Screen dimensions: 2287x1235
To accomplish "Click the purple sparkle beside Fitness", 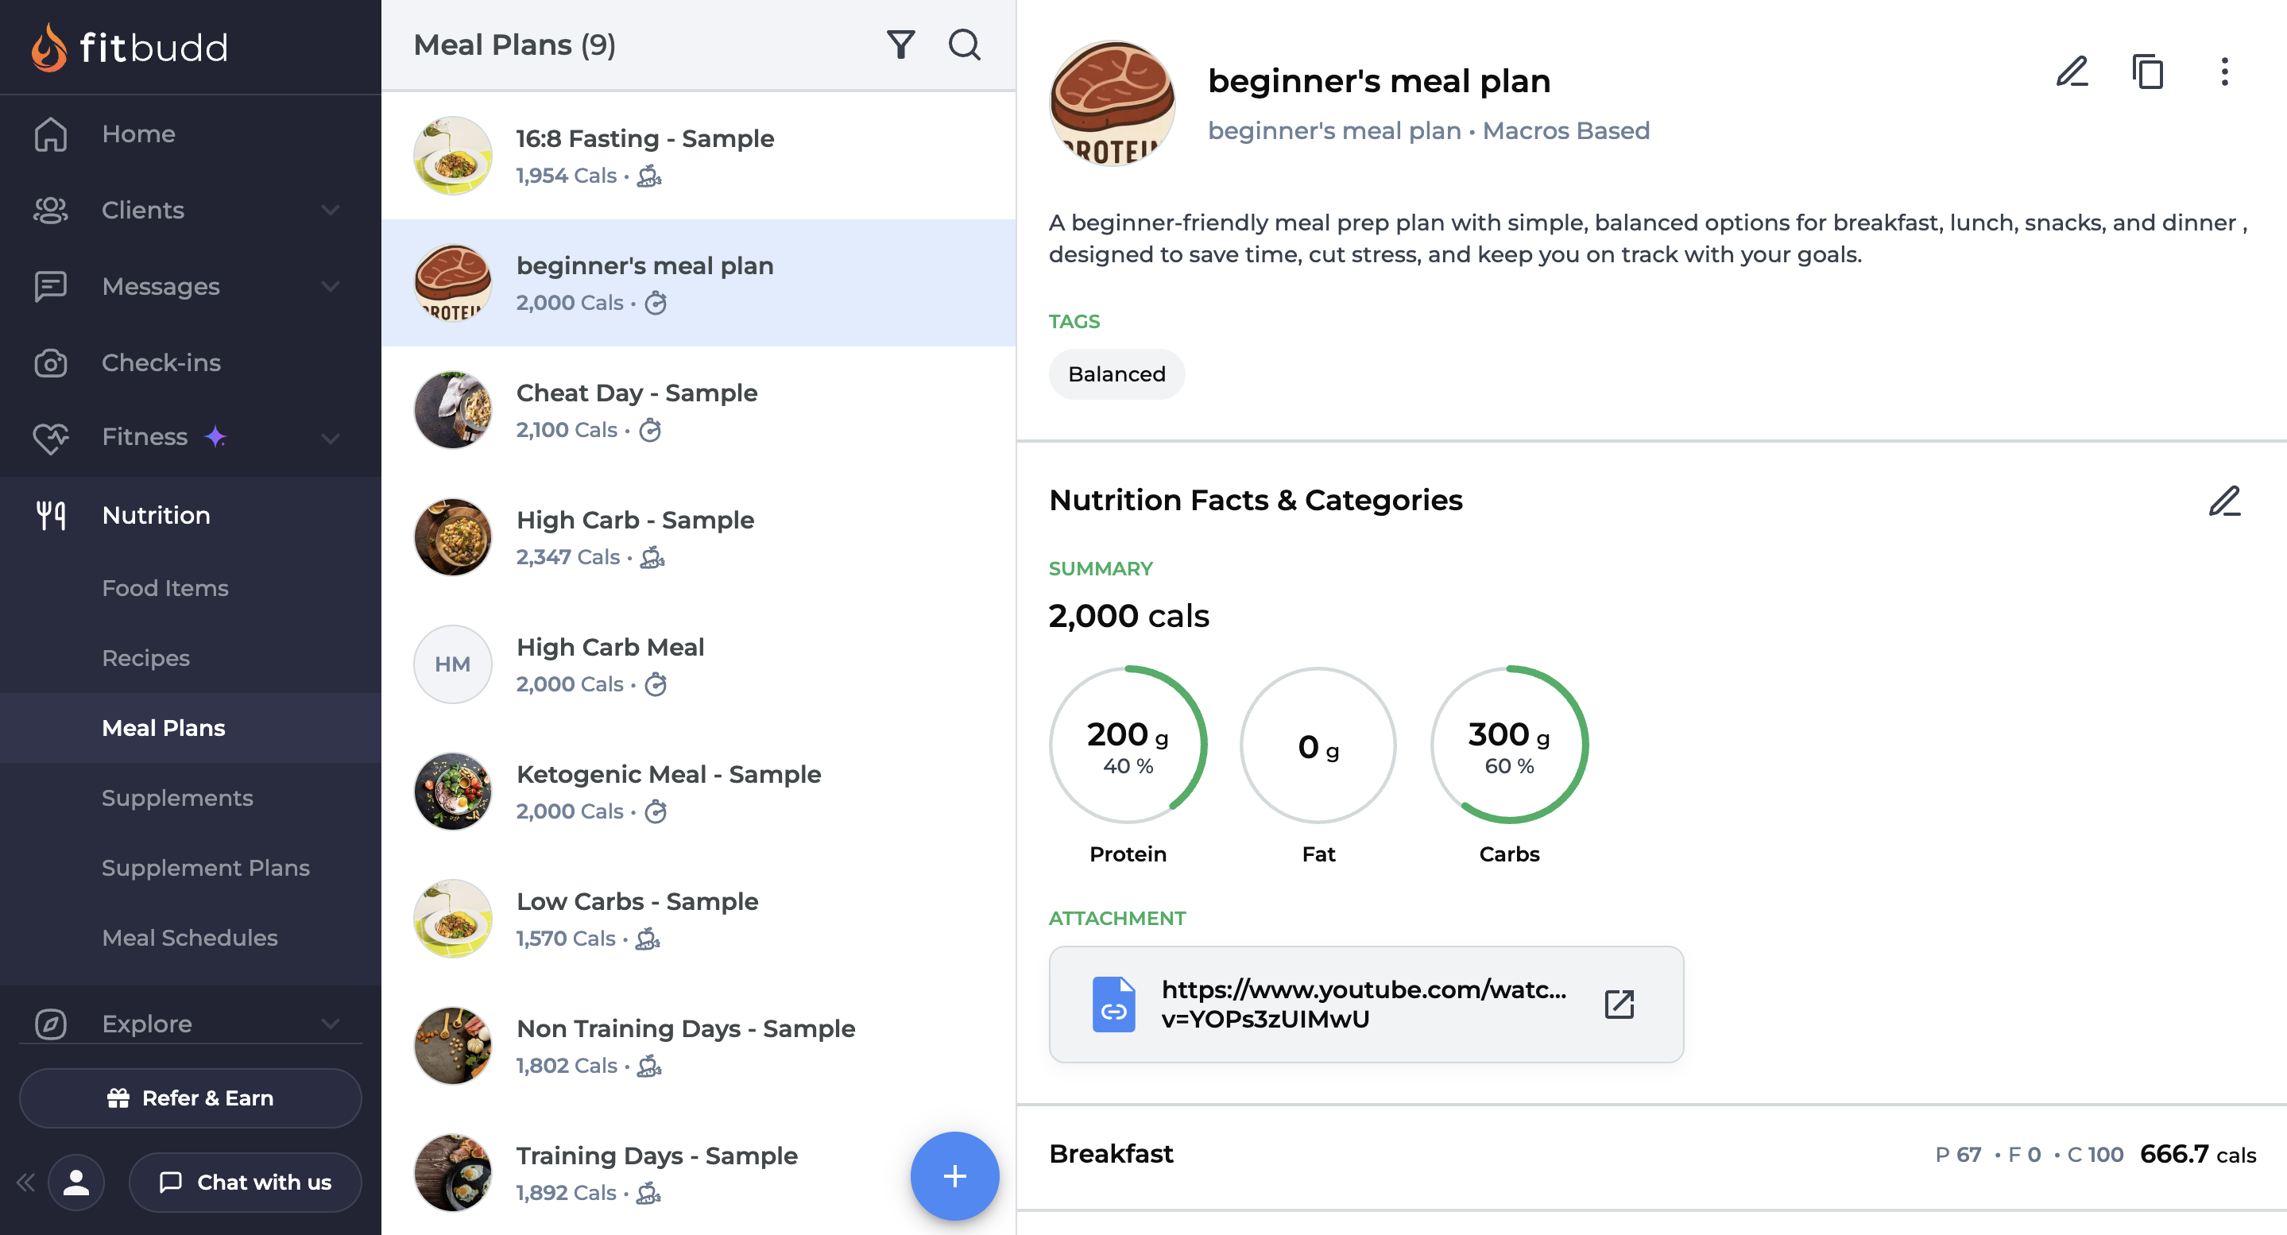I will pos(215,437).
